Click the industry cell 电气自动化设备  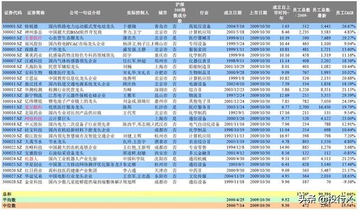[x=204, y=124]
